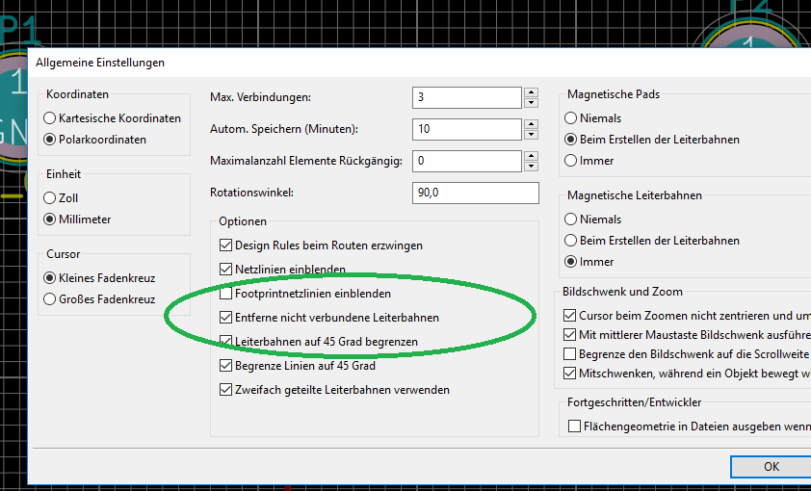Viewport: 811px width, 491px height.
Task: Set Magnetische Pads to Beim Erstellen der Leiterbahnen
Action: point(570,140)
